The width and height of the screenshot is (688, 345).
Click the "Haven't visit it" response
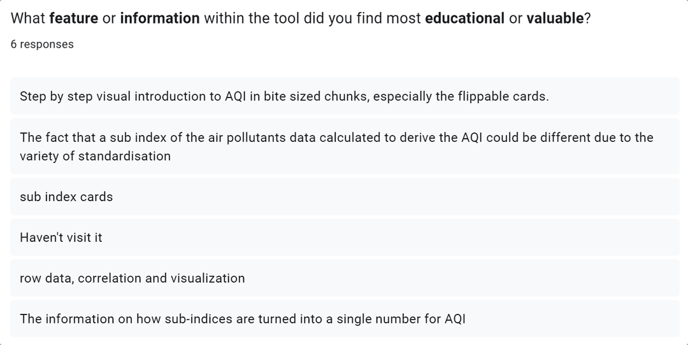click(x=345, y=237)
